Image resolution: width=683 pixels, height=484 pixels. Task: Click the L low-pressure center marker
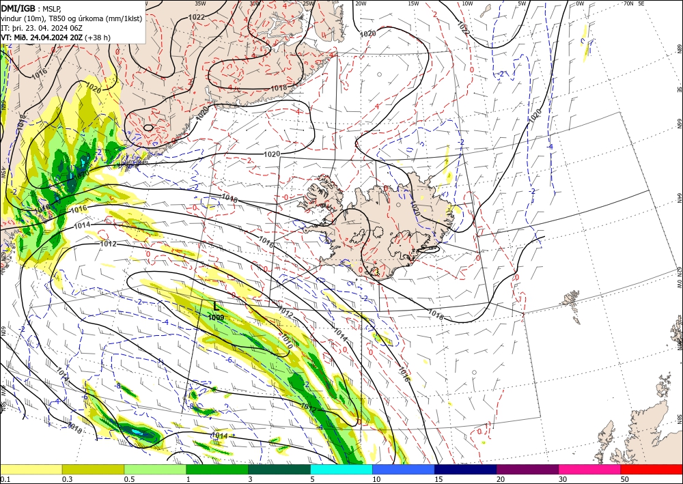216,307
